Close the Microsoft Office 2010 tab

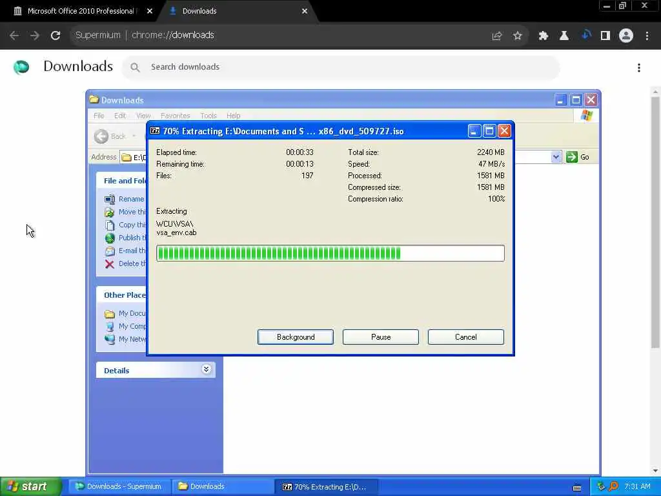click(149, 12)
